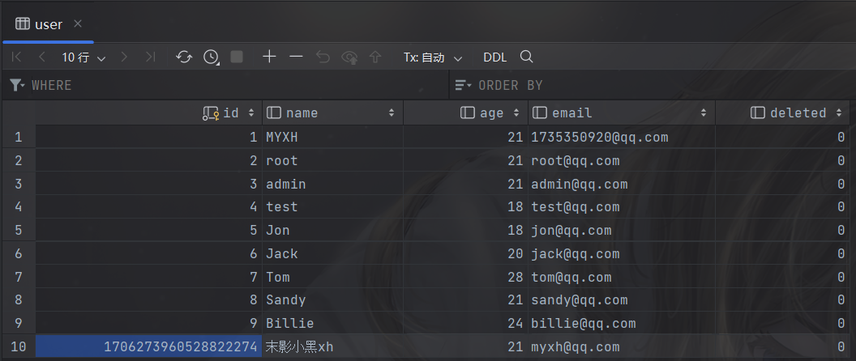The width and height of the screenshot is (856, 361).
Task: Preview pending changes eye icon
Action: tap(349, 57)
